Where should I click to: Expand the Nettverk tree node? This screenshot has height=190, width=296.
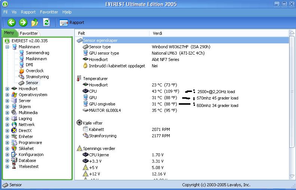point(7,125)
